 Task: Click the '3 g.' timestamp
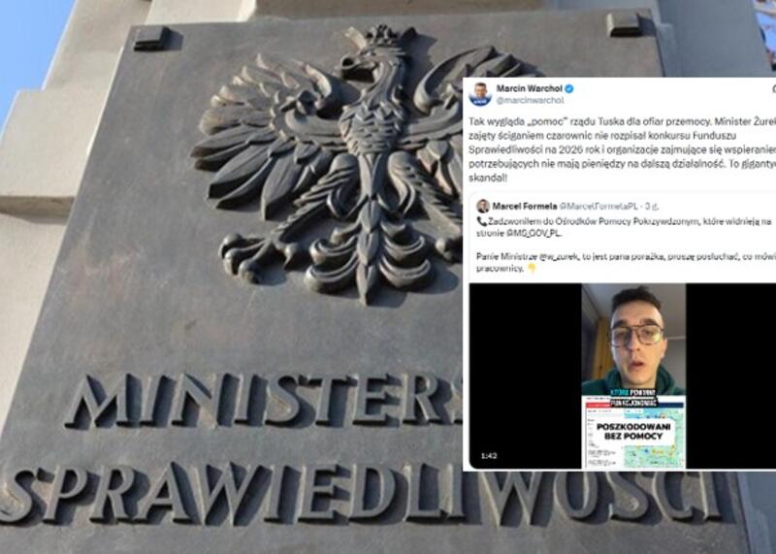tap(652, 207)
